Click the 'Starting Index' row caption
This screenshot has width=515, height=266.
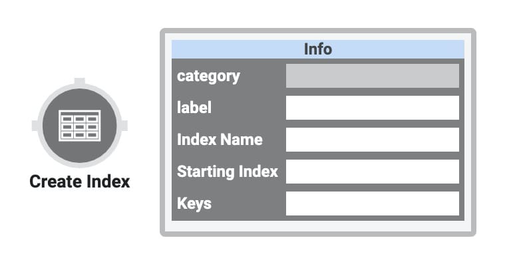point(228,172)
